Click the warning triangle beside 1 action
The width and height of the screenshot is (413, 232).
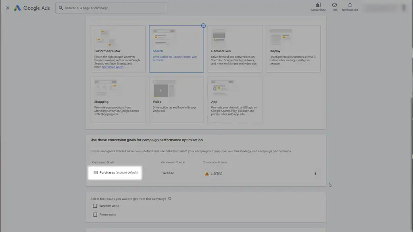click(207, 173)
